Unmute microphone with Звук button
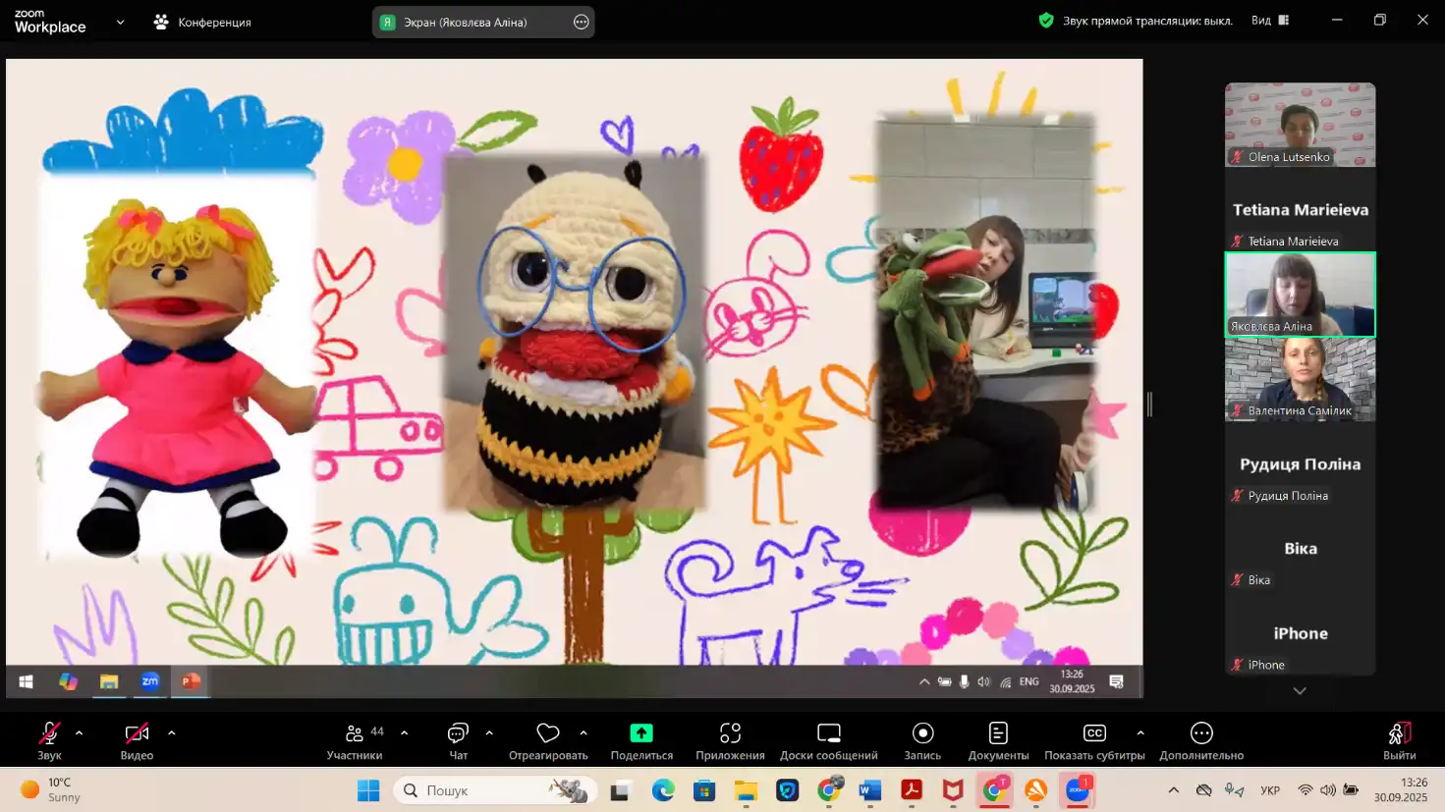Image resolution: width=1445 pixels, height=812 pixels. coord(49,734)
